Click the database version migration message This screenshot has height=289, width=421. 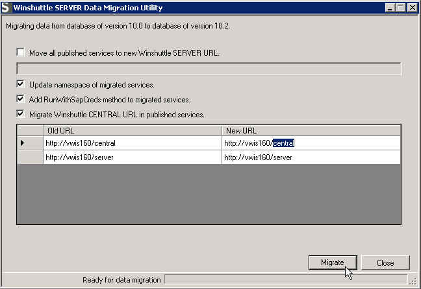tap(118, 26)
